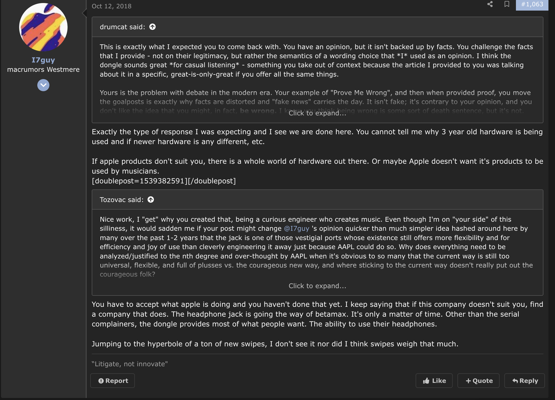Expand the drumcat quote with Click to expand
The width and height of the screenshot is (555, 400).
[x=317, y=113]
